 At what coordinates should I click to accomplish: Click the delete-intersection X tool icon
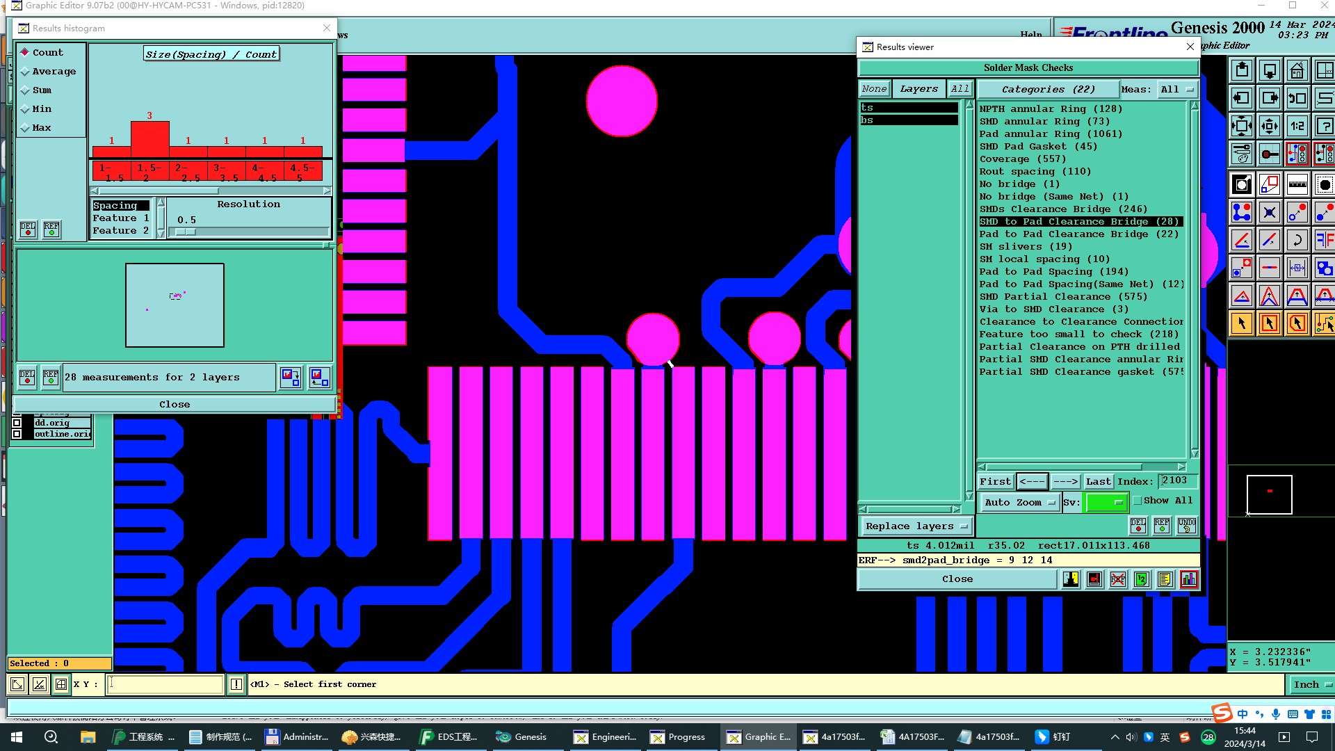[x=1269, y=213]
